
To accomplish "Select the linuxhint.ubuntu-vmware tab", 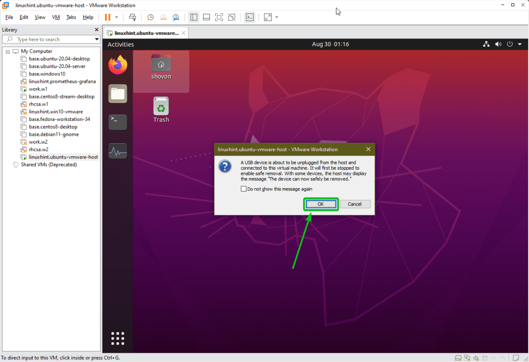I will pos(144,32).
